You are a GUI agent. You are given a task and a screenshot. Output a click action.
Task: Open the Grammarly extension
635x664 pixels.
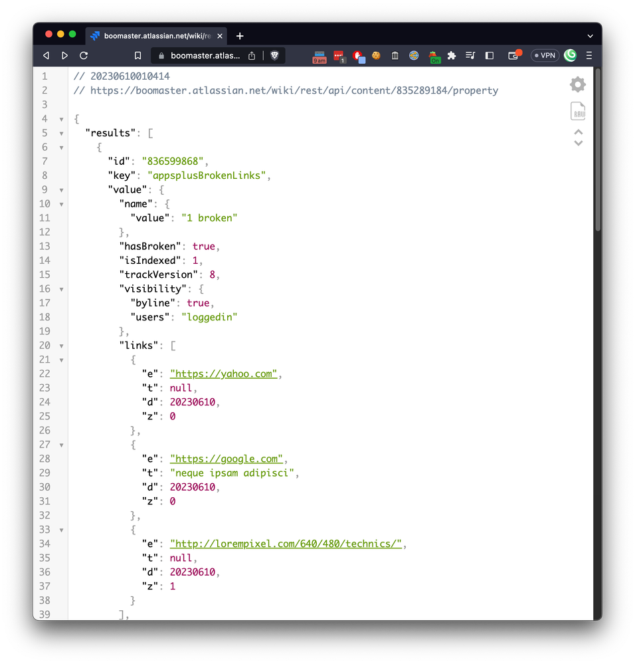(x=570, y=56)
